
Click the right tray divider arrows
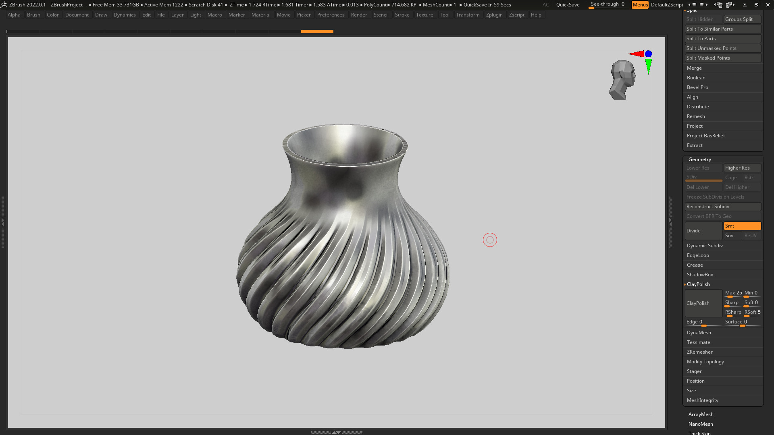(x=670, y=222)
